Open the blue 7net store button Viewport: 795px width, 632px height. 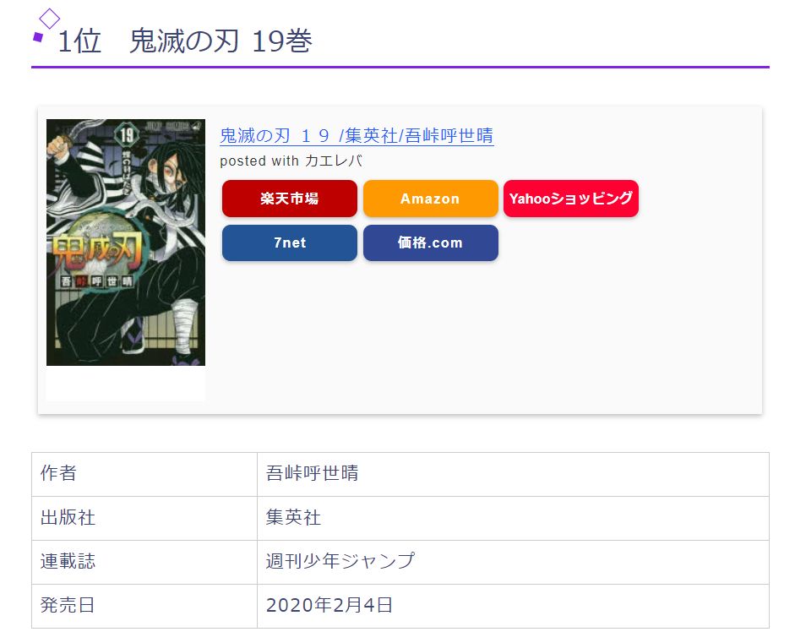289,242
